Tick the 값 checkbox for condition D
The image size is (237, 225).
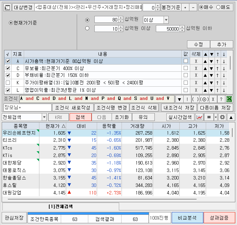pos(186,75)
